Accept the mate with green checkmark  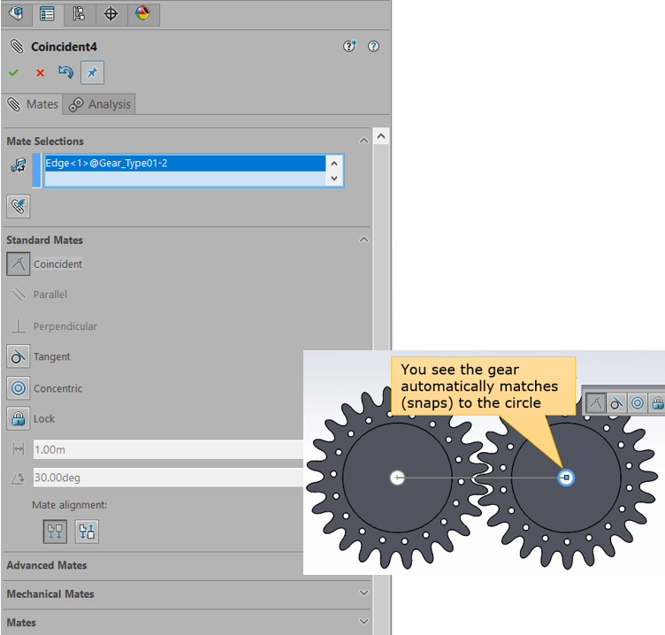click(x=13, y=73)
